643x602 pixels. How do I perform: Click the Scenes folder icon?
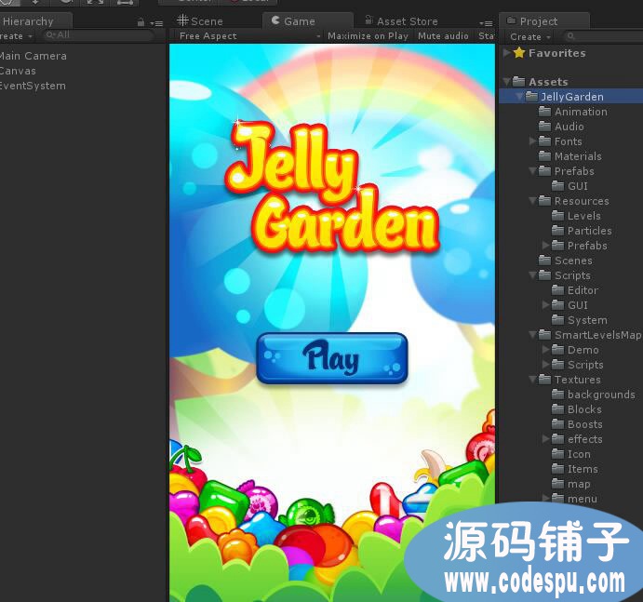[x=544, y=260]
